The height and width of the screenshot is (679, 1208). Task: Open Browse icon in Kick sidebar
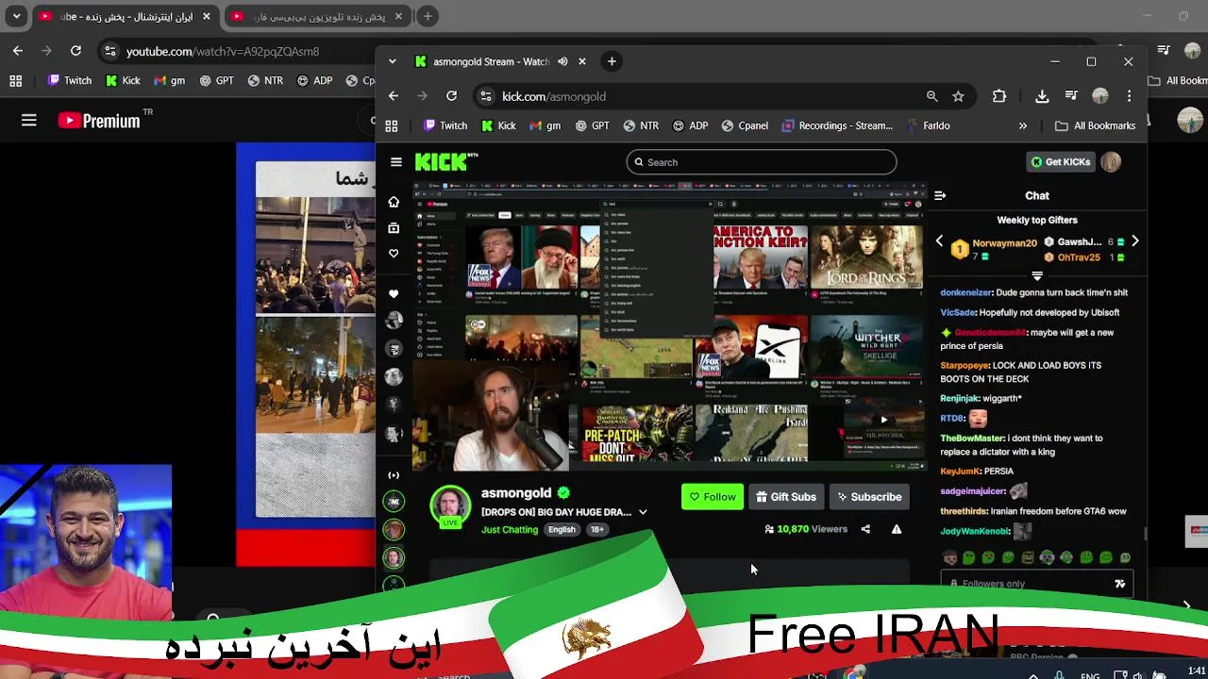[394, 227]
